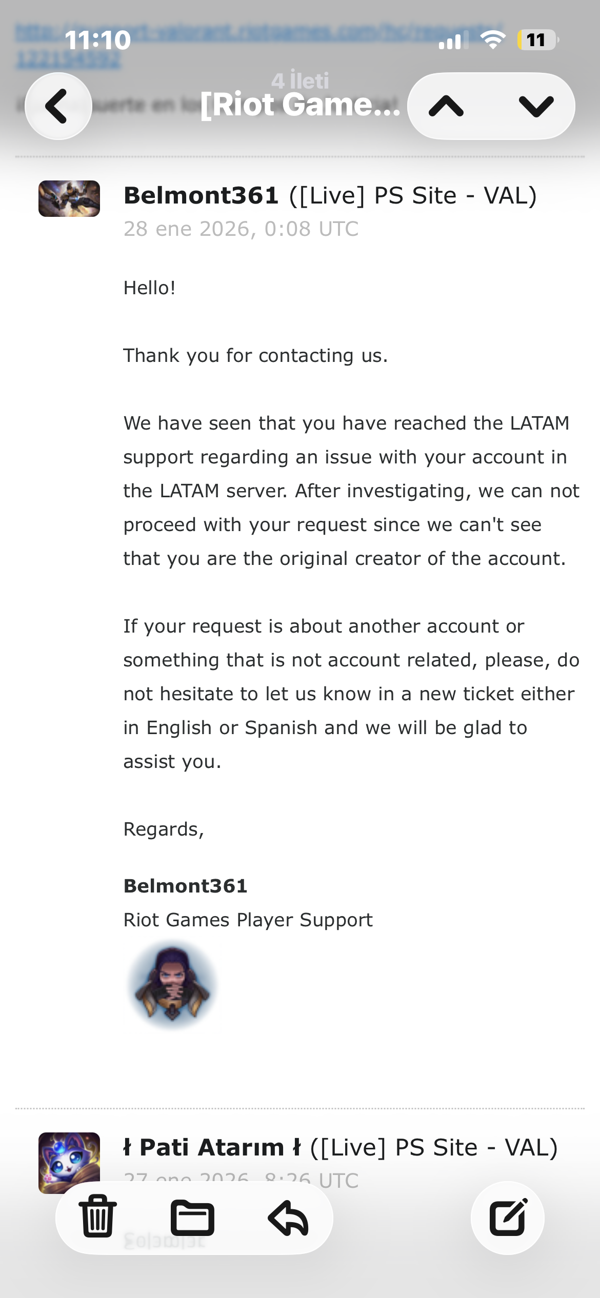Tap the Pati Atarım sender name

[x=212, y=1147]
